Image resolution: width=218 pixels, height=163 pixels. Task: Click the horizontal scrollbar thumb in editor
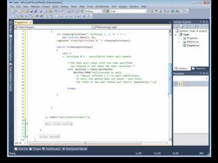click(x=85, y=143)
